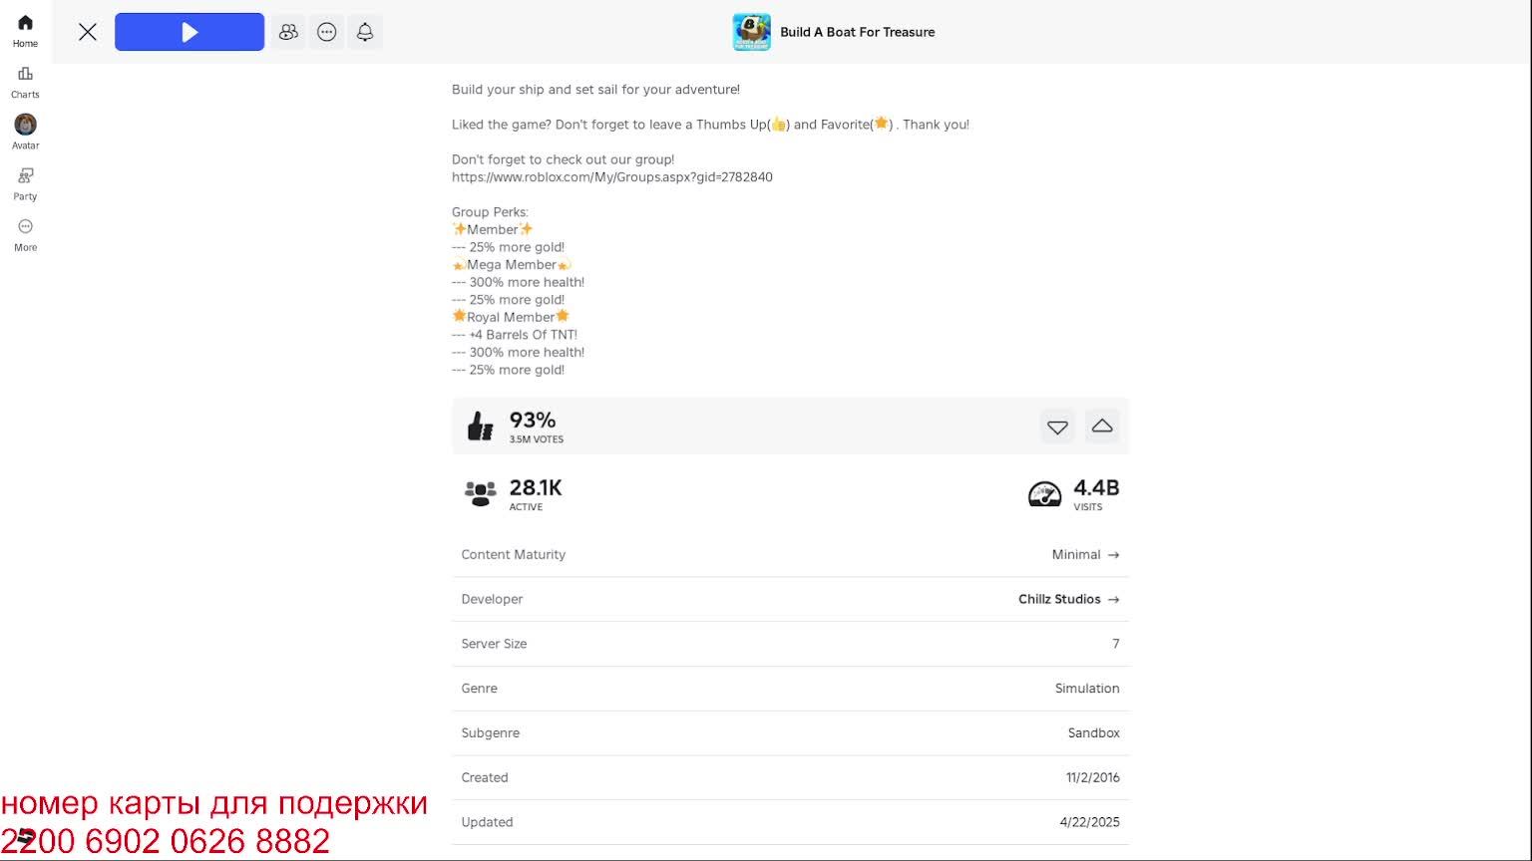The image size is (1532, 861).
Task: Click the Build A Boat For Treasure thumbnail
Action: [x=751, y=32]
